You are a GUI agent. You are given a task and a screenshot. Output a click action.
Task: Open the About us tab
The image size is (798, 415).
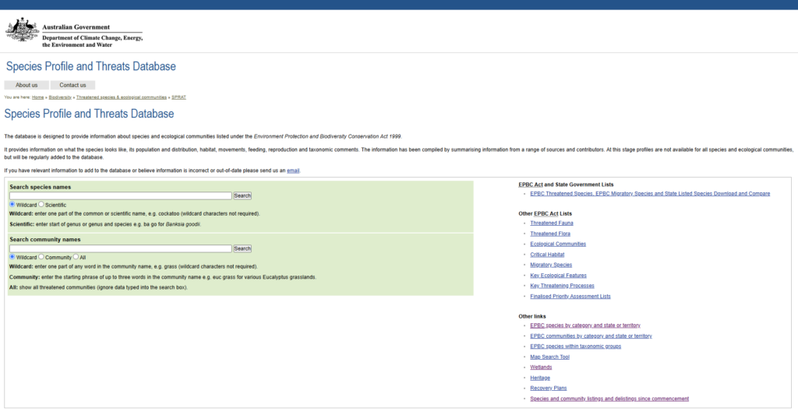point(26,85)
